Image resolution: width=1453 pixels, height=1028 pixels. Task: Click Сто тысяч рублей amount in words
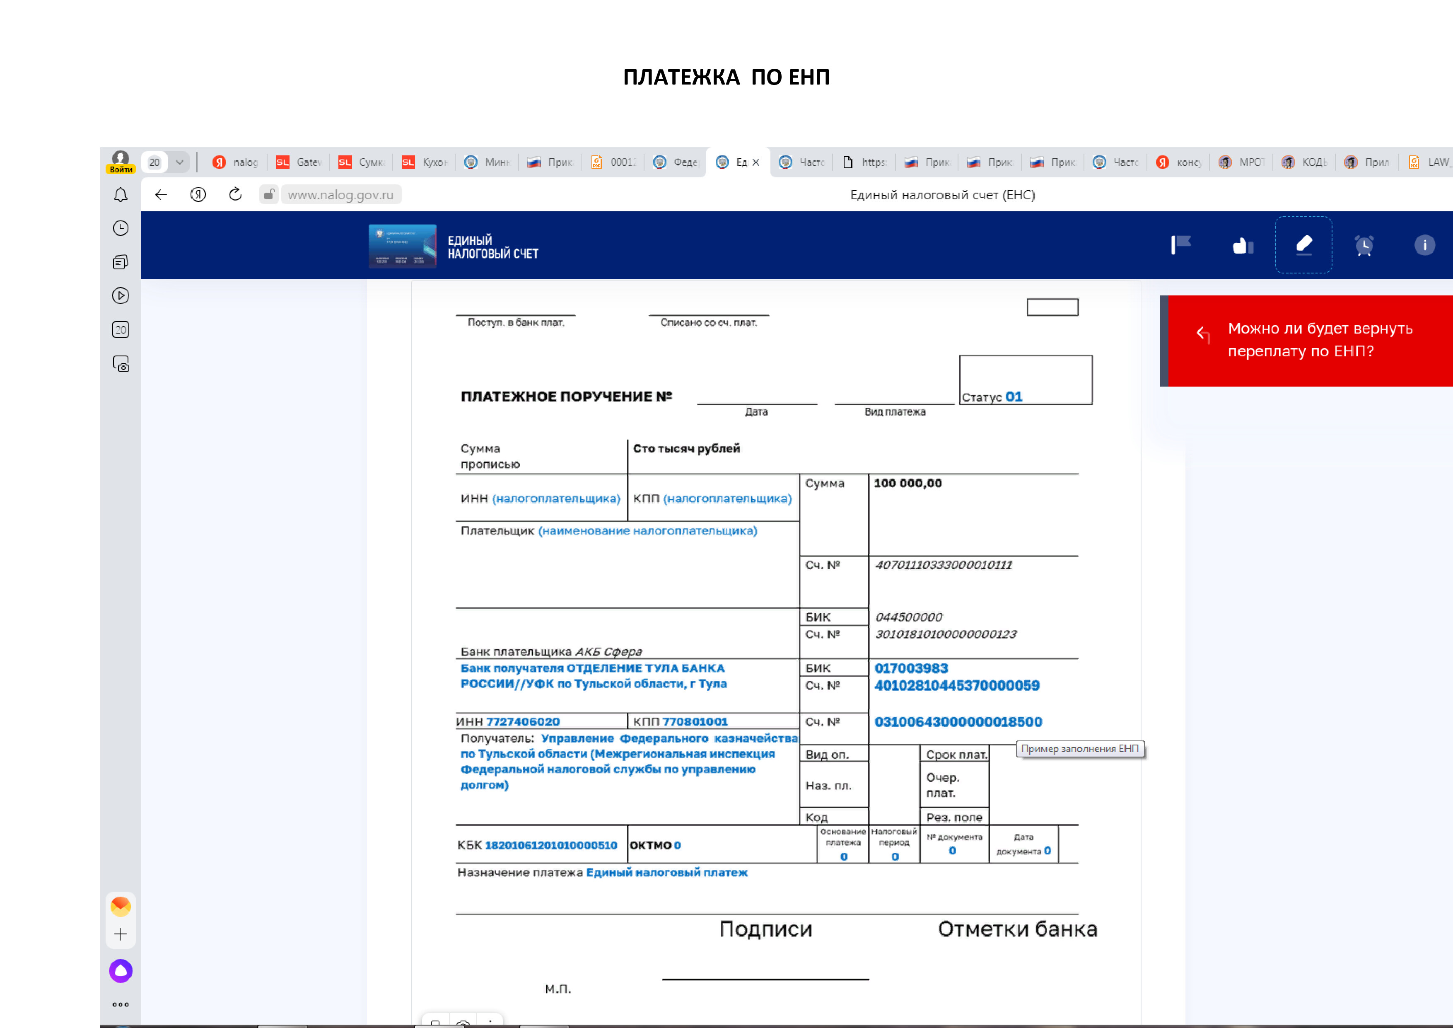686,448
